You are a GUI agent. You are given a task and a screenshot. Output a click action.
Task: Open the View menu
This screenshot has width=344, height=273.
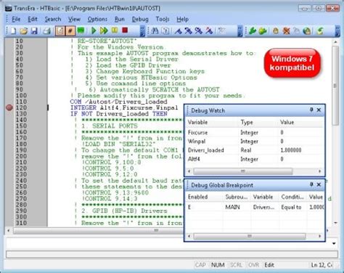pos(74,19)
